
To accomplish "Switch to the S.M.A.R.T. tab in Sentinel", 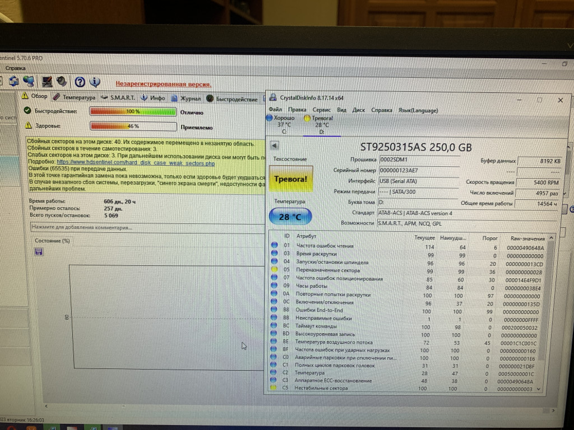I will pyautogui.click(x=118, y=97).
